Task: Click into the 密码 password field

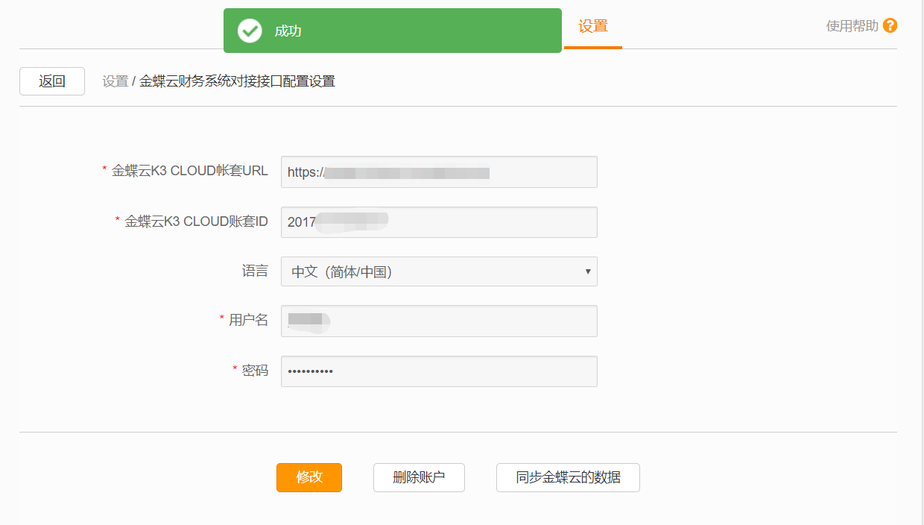Action: pos(439,371)
